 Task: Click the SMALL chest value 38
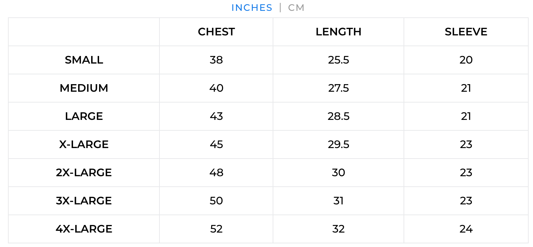click(x=216, y=60)
